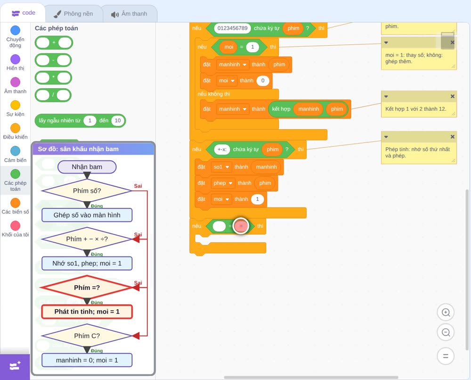Image resolution: width=471 pixels, height=380 pixels.
Task: Click the '0123456789' text input field
Action: coord(232,28)
